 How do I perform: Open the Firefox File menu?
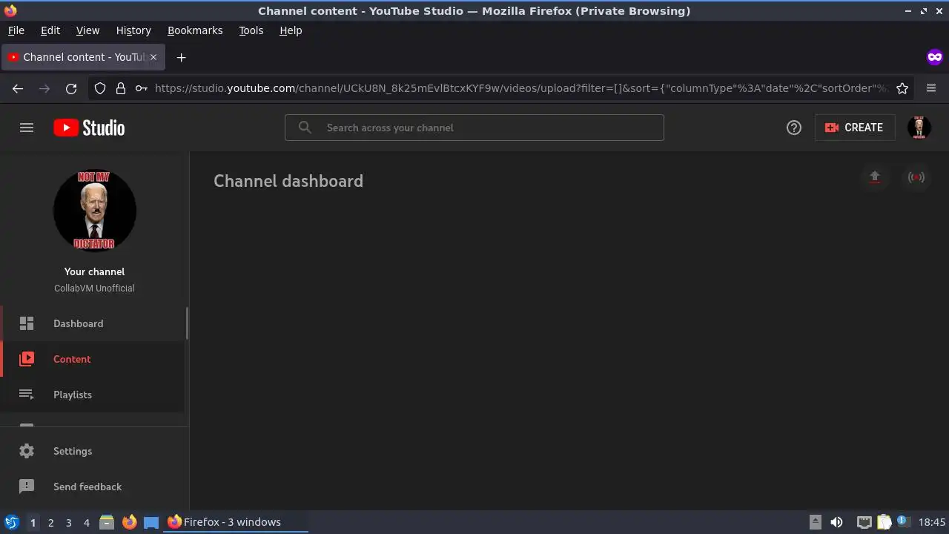16,30
